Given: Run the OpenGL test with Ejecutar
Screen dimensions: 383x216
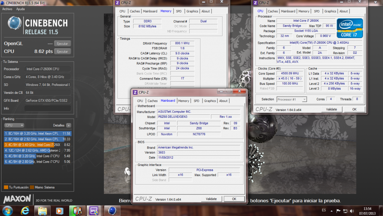Looking at the screenshot, I should coord(62,44).
